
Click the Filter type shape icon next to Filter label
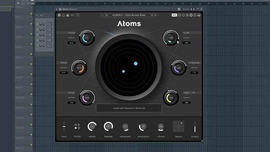193,93
